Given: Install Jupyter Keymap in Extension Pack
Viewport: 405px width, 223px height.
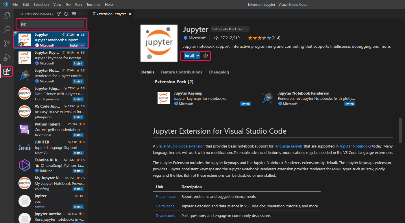Looking at the screenshot, I should [x=245, y=104].
